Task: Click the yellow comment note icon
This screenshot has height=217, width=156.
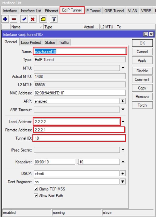Action: tap(43, 19)
